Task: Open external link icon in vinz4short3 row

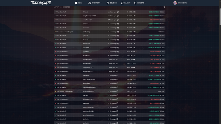Action: pos(118,20)
